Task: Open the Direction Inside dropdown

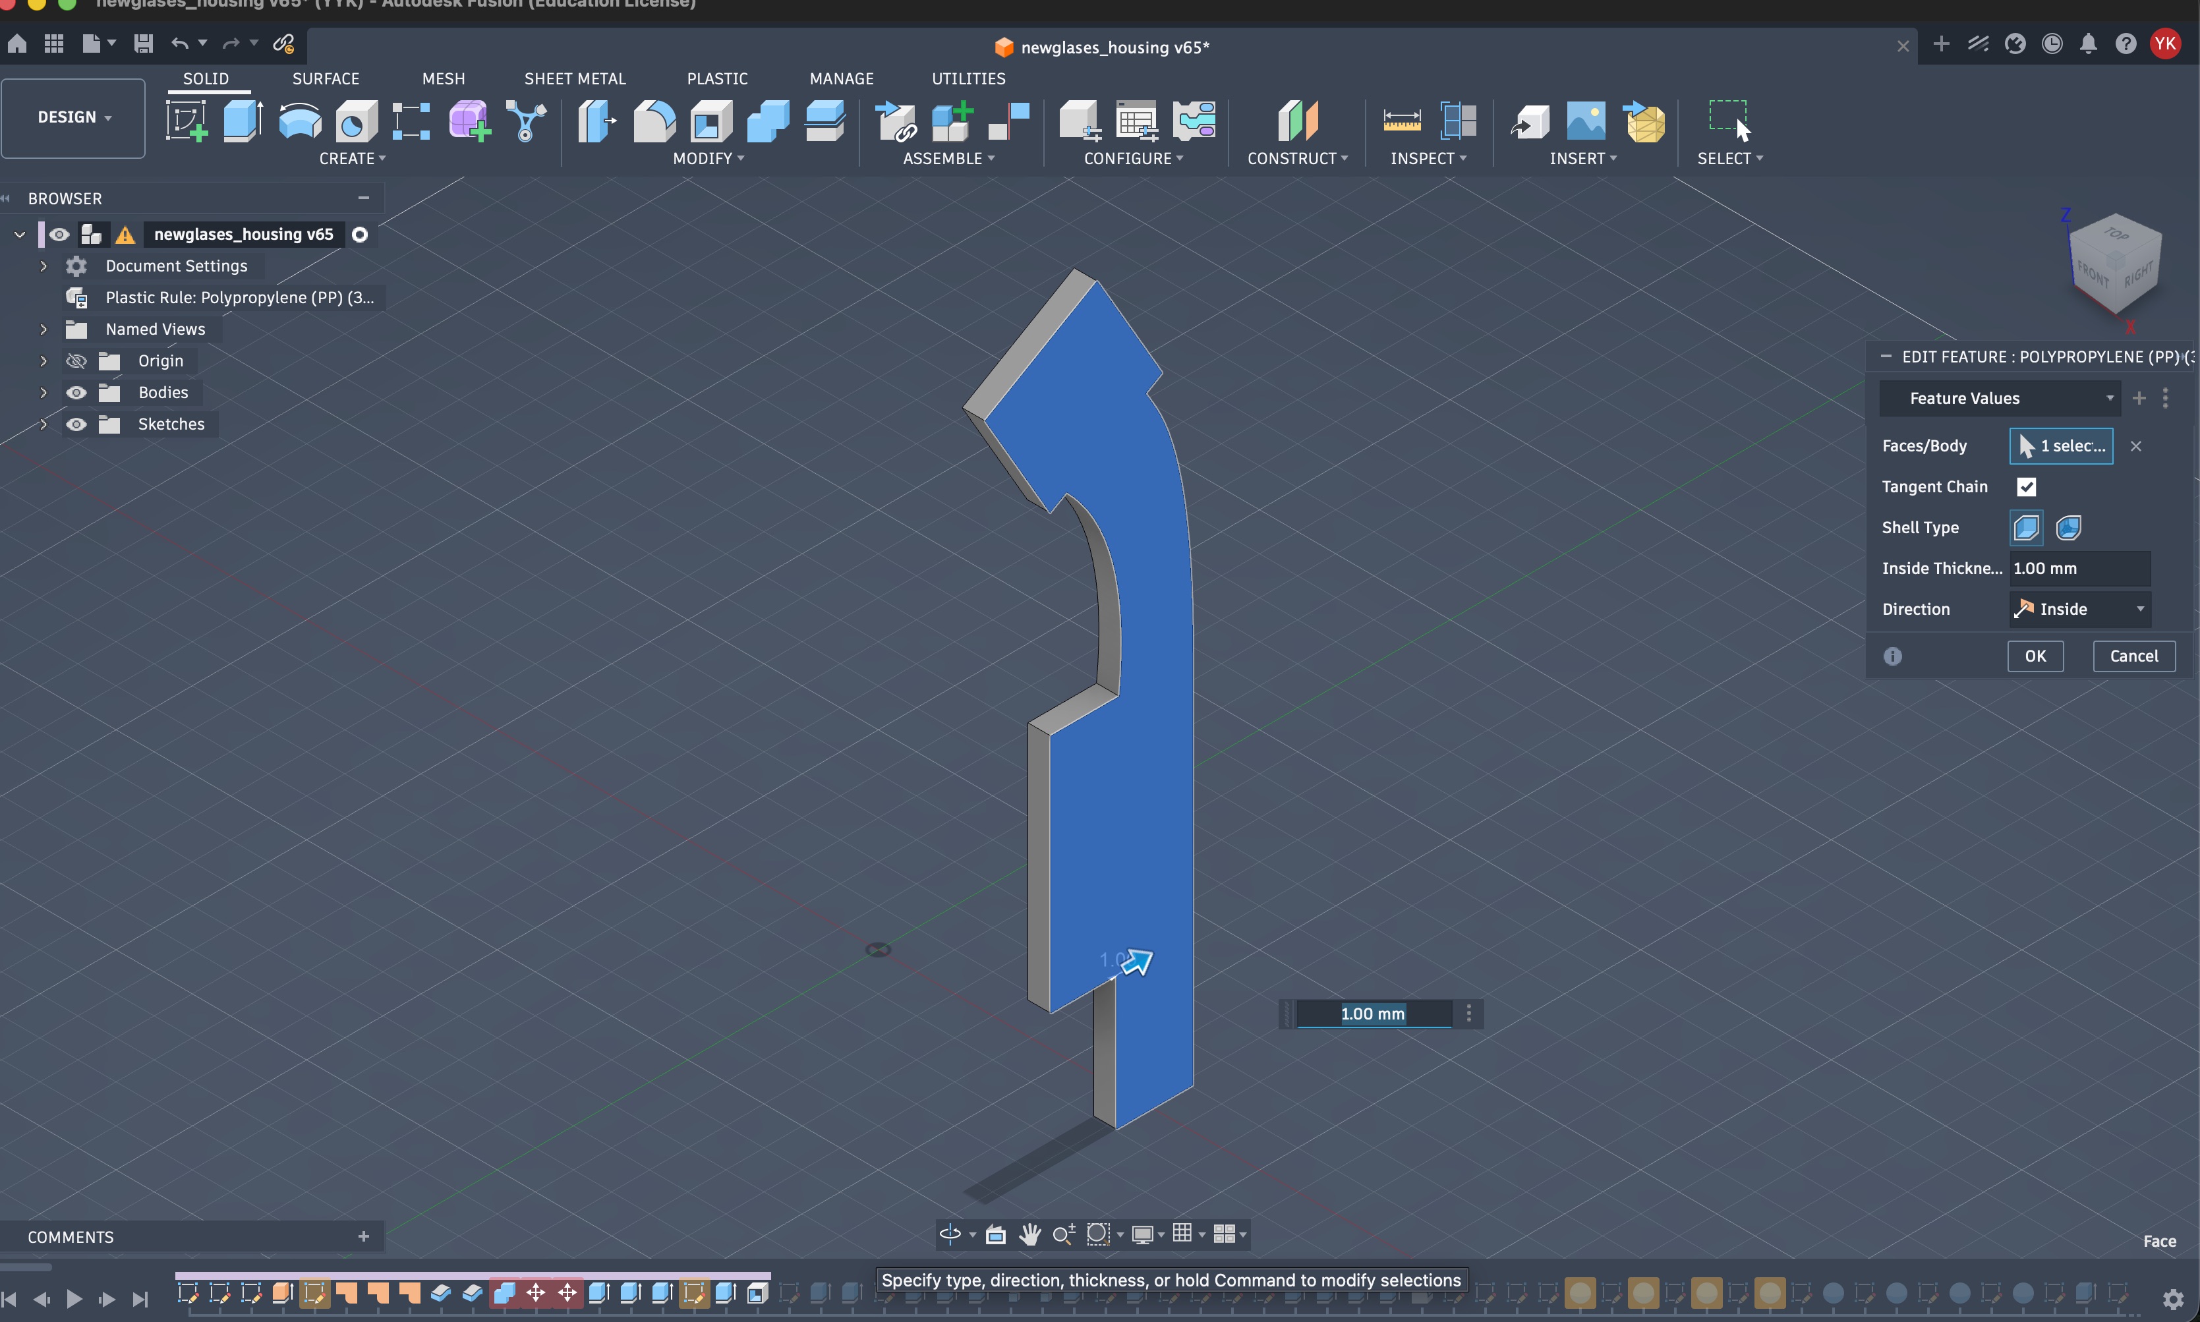Action: [2080, 610]
